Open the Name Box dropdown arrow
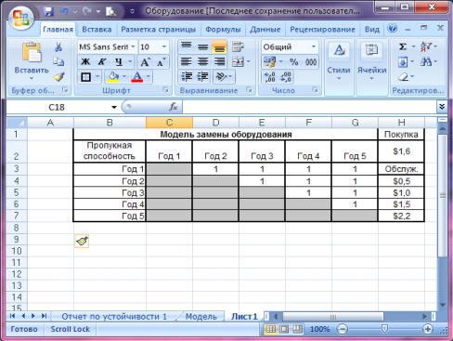Image resolution: width=453 pixels, height=341 pixels. click(114, 107)
